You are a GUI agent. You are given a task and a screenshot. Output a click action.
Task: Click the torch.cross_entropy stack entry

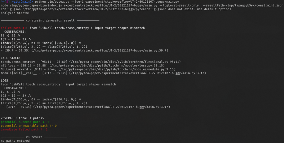point(18,62)
